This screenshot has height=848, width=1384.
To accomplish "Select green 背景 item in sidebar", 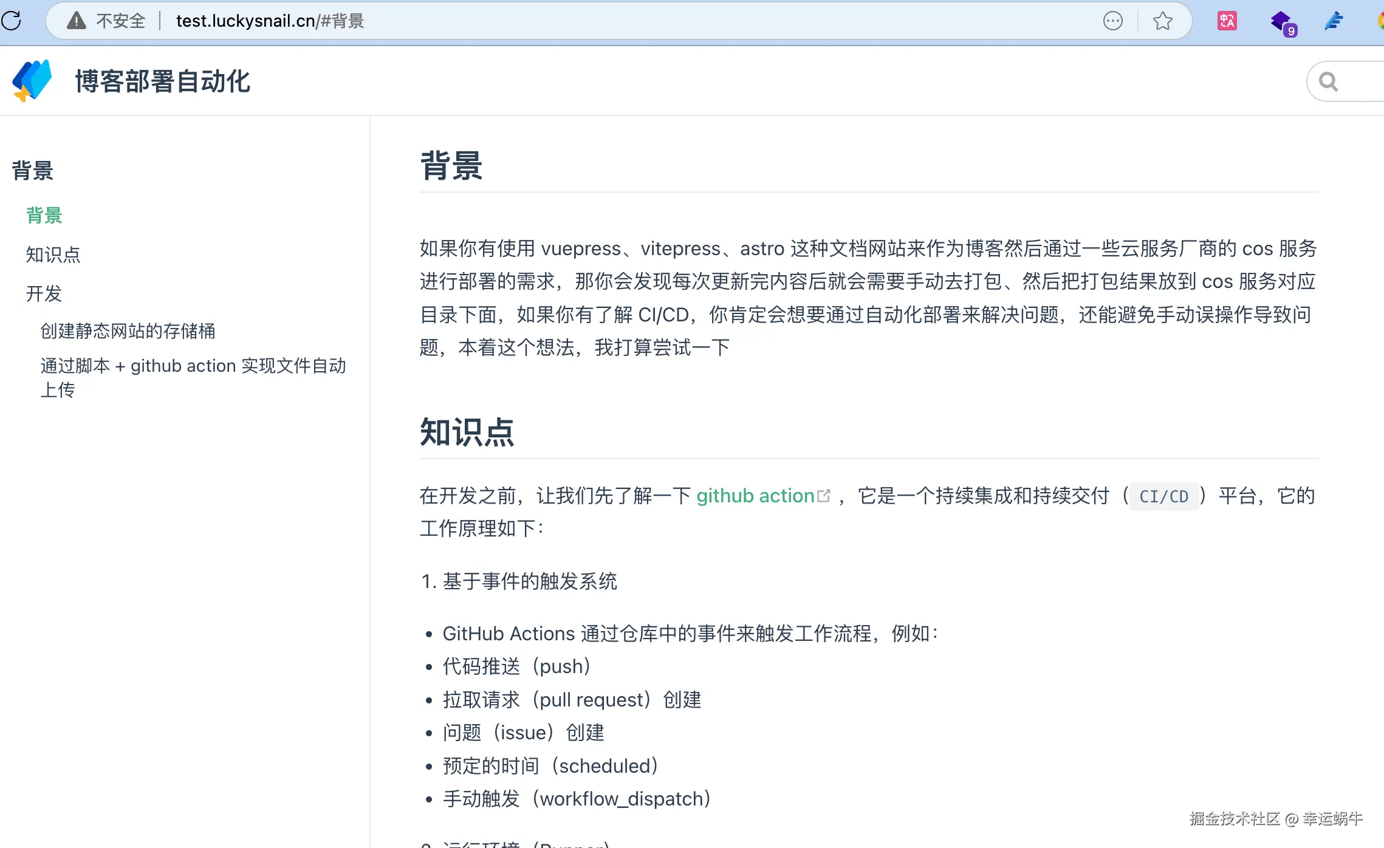I will click(x=44, y=215).
